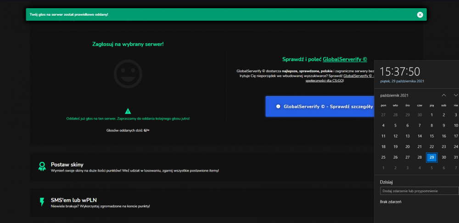Click the 'Dzisiaj' heading in the calendar panel
This screenshot has width=459, height=223.
pos(386,182)
